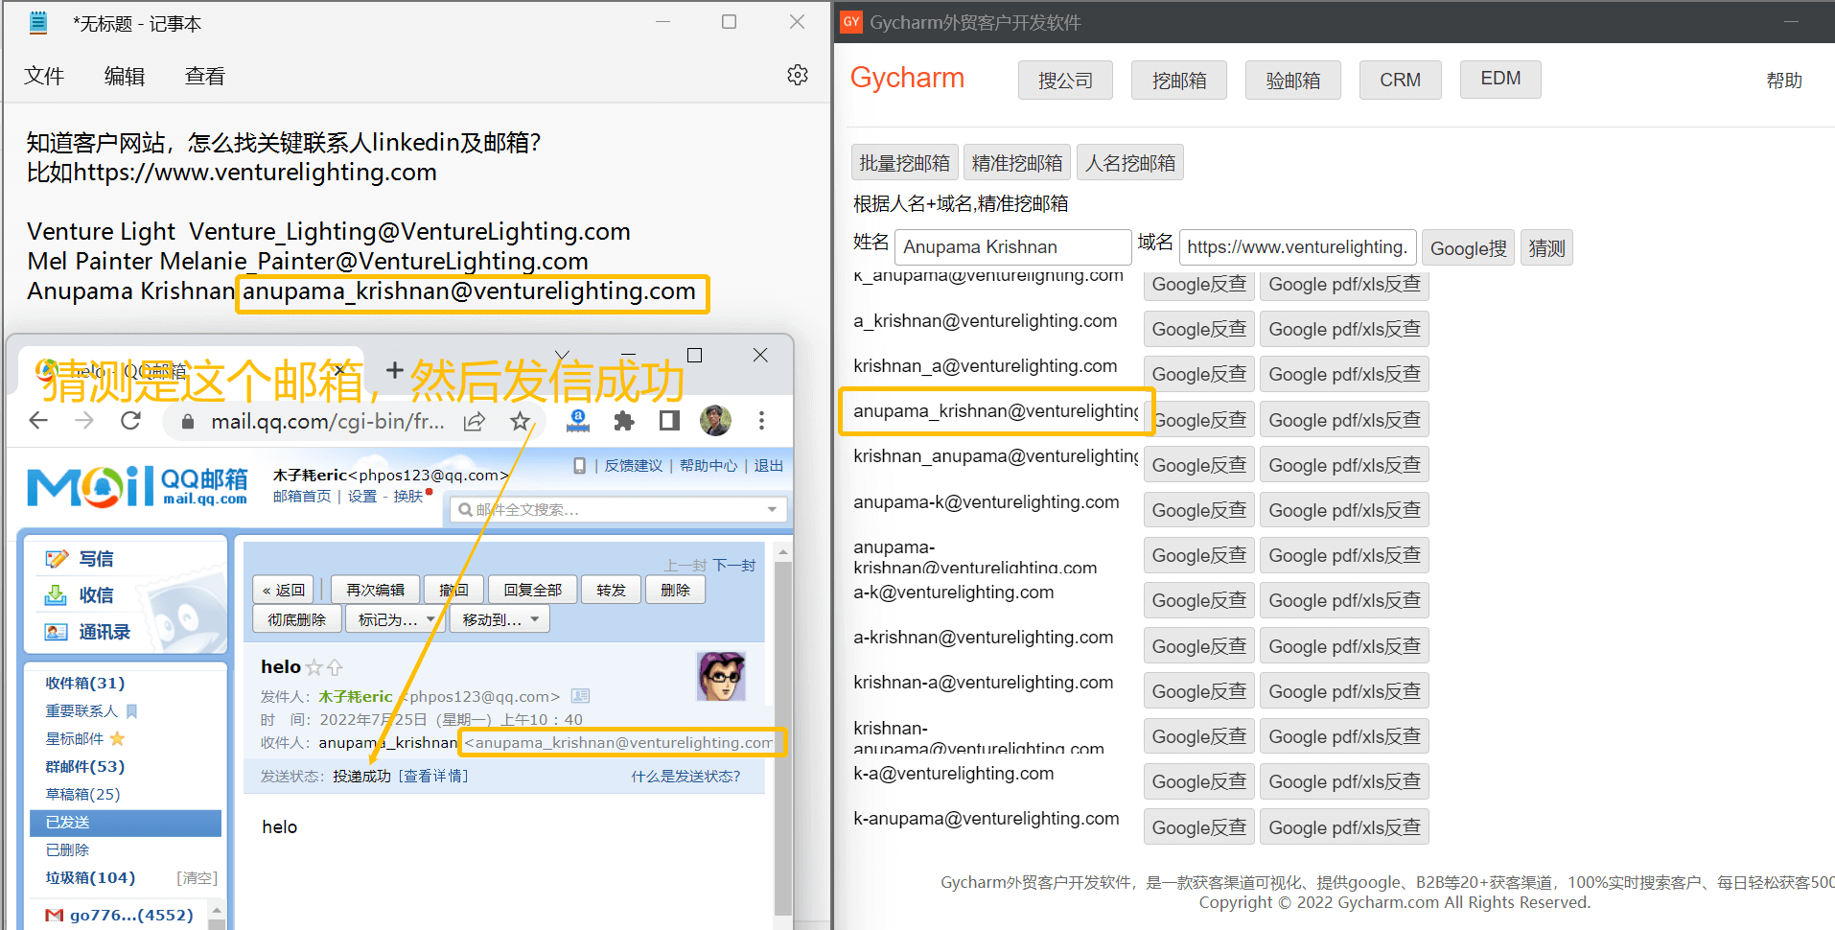1835x930 pixels.
Task: Open Notepad 查看 menu
Action: click(x=205, y=76)
